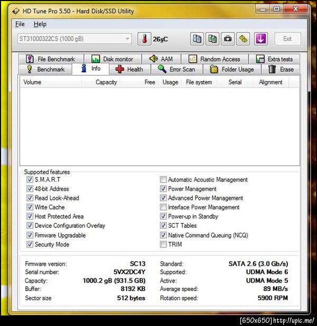Click the 26°C temperature reading
317x326 pixels.
[x=160, y=39]
